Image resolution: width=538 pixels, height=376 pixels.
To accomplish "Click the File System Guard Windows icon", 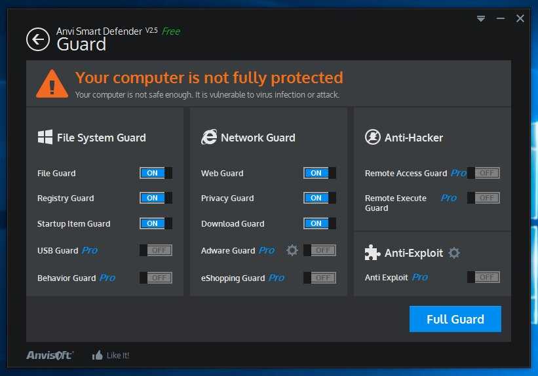I will pos(45,138).
